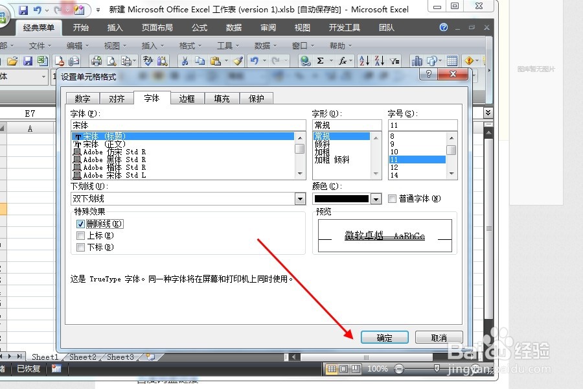Open the 编辑 classic menu dropdown

pyautogui.click(x=77, y=46)
